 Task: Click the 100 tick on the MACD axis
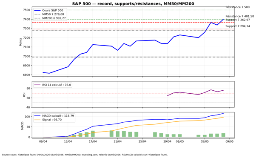tap(28, 117)
